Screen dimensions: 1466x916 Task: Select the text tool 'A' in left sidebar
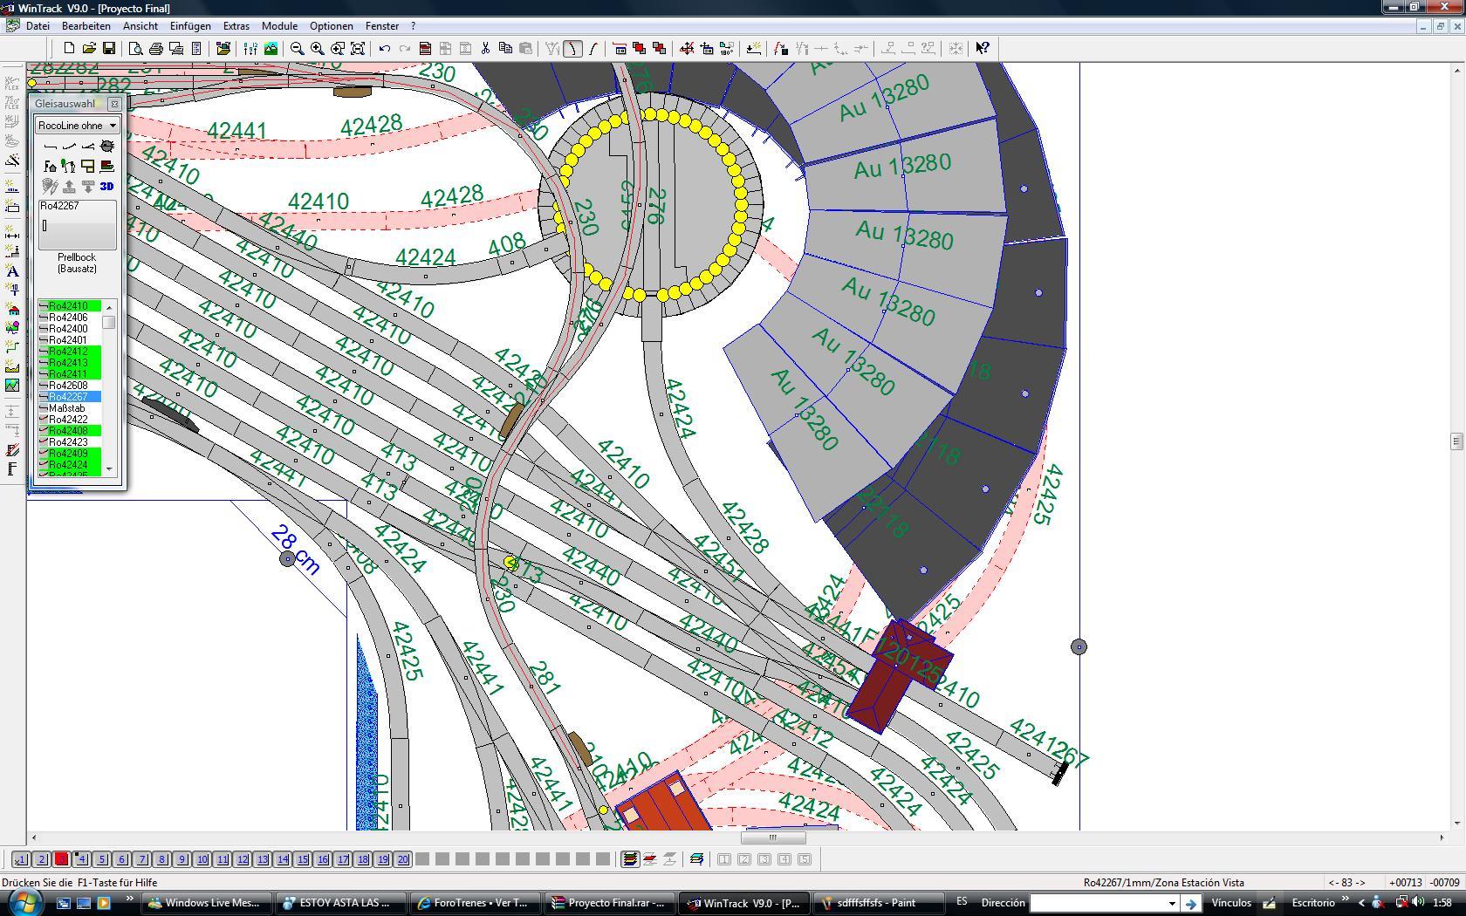pos(12,271)
